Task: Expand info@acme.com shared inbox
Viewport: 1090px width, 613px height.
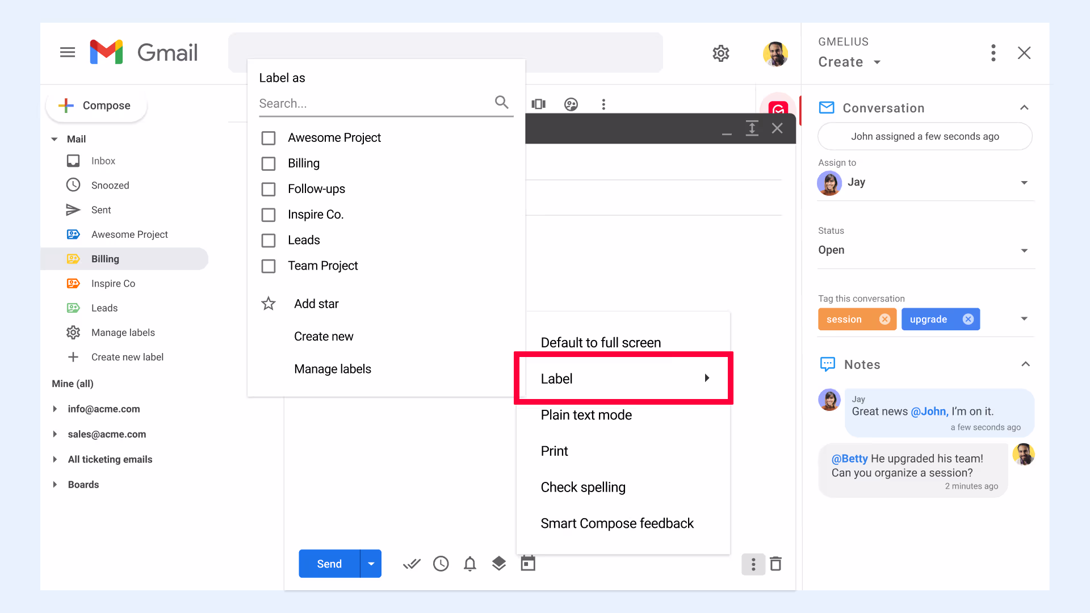Action: click(55, 409)
